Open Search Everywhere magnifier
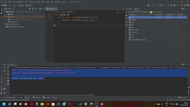Image resolution: width=190 pixels, height=107 pixels. tap(182, 5)
